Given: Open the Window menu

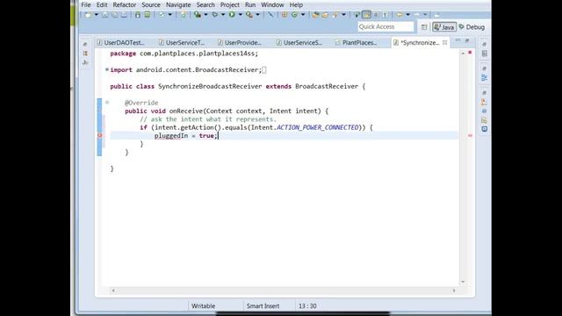Looking at the screenshot, I should pos(272,5).
